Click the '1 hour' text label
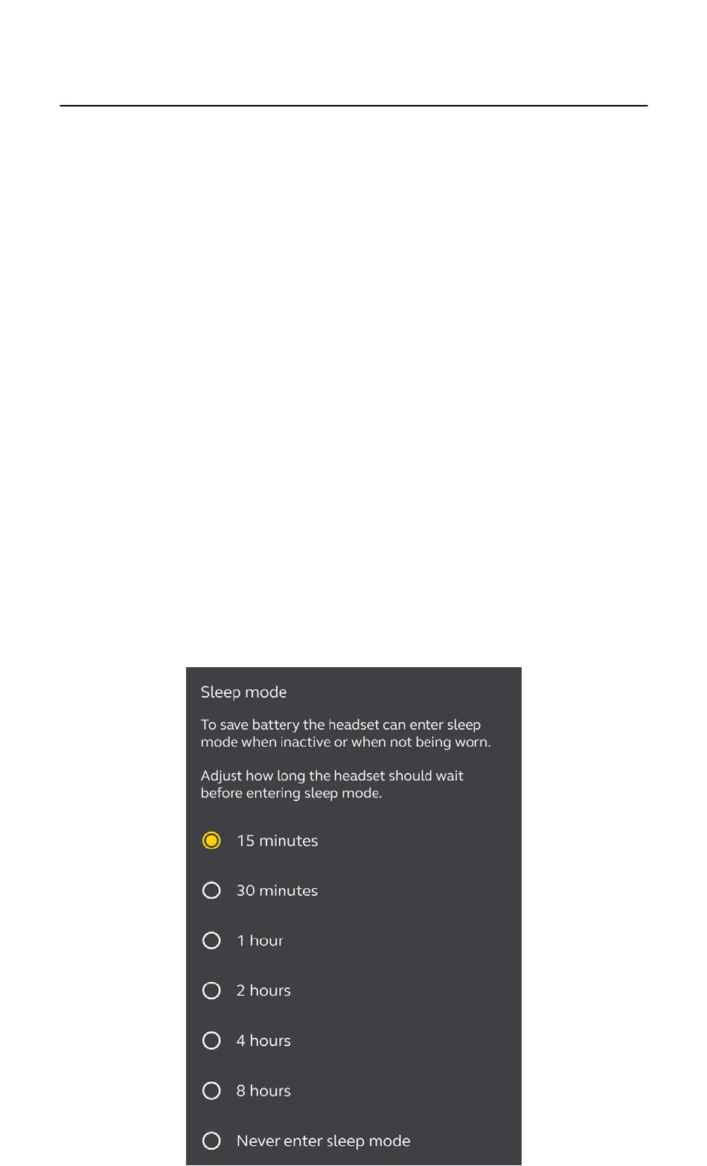This screenshot has height=1166, width=707. 260,940
